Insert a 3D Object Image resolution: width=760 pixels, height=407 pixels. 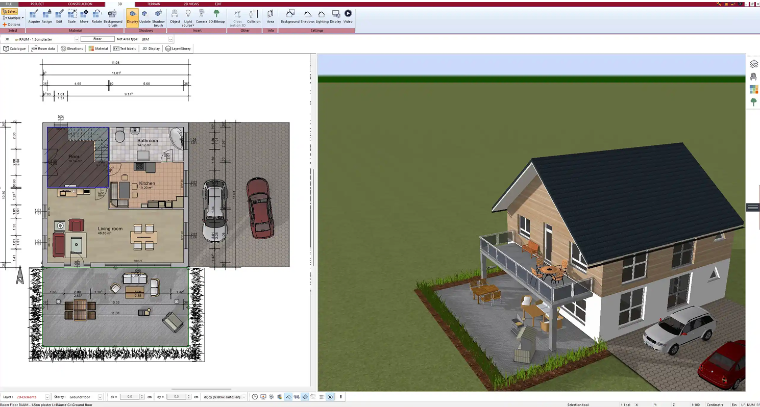click(x=175, y=17)
